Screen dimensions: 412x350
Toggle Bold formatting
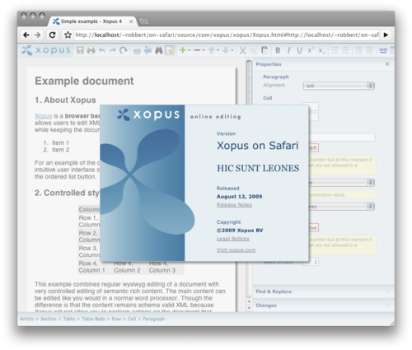278,50
